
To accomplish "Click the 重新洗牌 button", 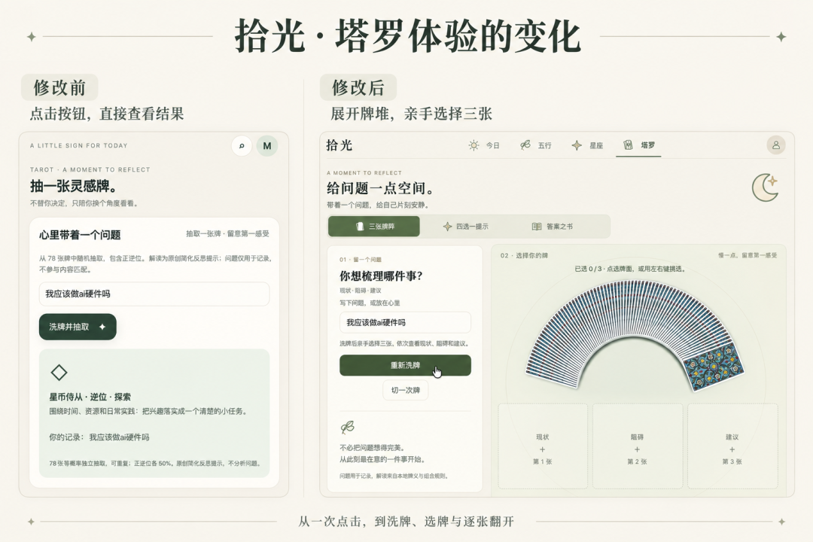I will 405,365.
